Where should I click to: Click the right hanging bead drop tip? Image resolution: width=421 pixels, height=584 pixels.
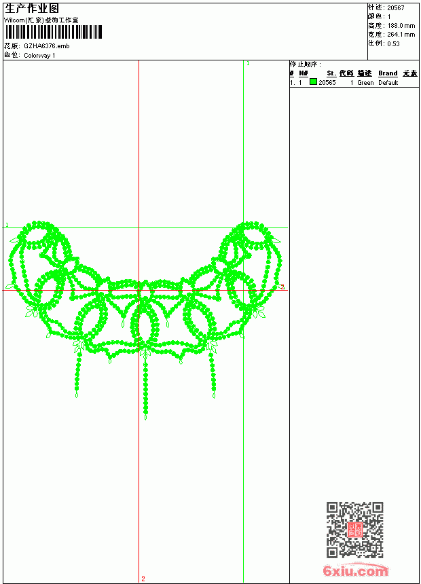[214, 395]
